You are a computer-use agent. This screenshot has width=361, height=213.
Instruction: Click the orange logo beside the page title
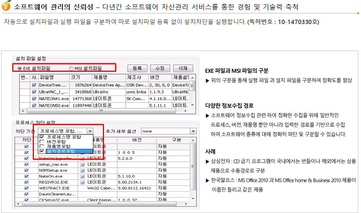coord(6,7)
